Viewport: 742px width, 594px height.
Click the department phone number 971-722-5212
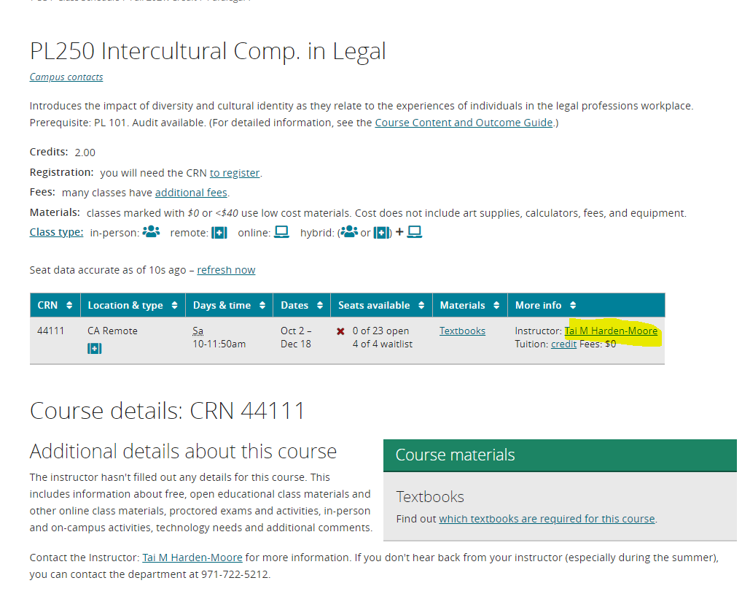235,574
